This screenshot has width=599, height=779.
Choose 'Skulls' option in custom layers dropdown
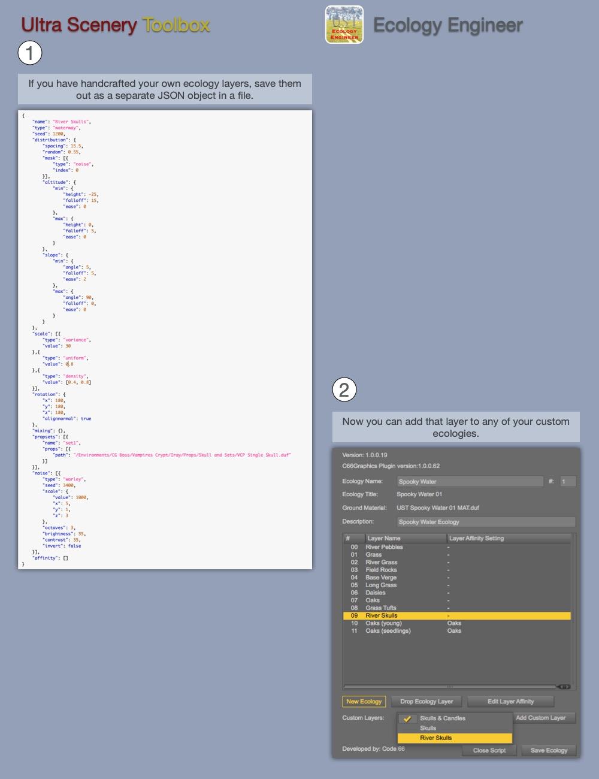pos(455,728)
